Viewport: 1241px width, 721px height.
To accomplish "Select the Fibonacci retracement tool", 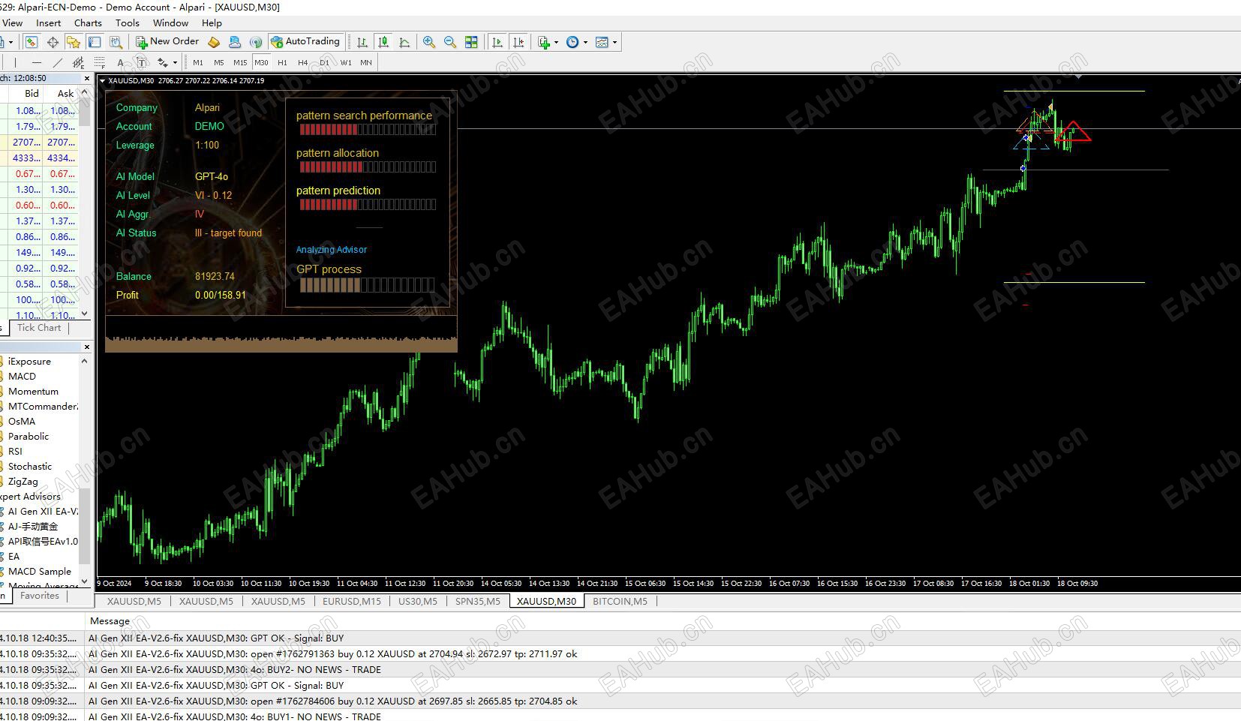I will tap(99, 62).
